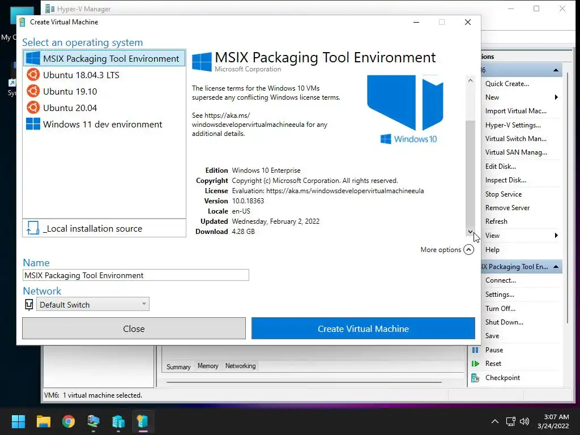This screenshot has height=435, width=580.
Task: Open Virtual SAN Manager action
Action: (x=516, y=152)
